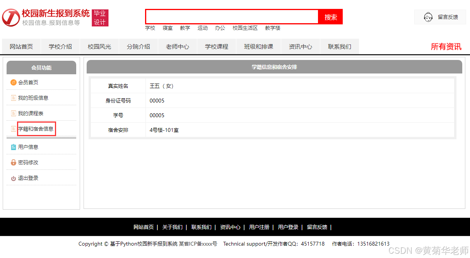470x258 pixels.
Task: Open 会员首页 in the sidebar
Action: pos(28,82)
